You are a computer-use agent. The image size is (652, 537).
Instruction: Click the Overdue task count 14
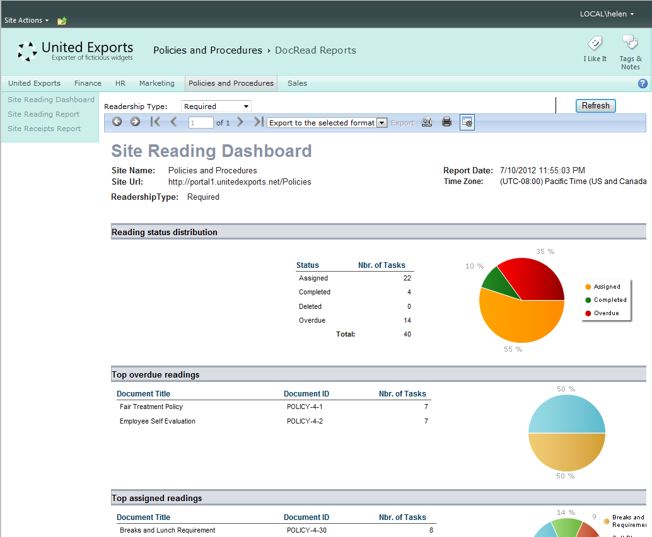click(407, 320)
